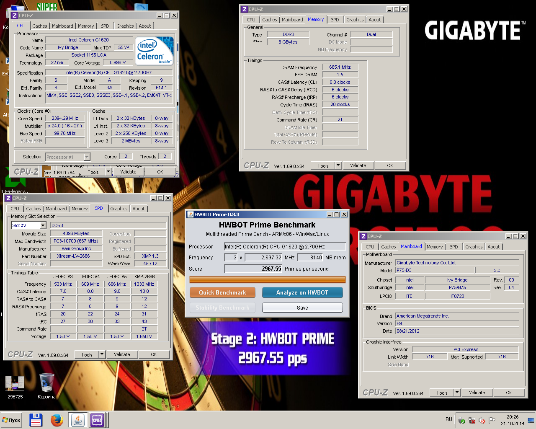Click OK in the Memory window
The width and height of the screenshot is (536, 429).
[390, 165]
